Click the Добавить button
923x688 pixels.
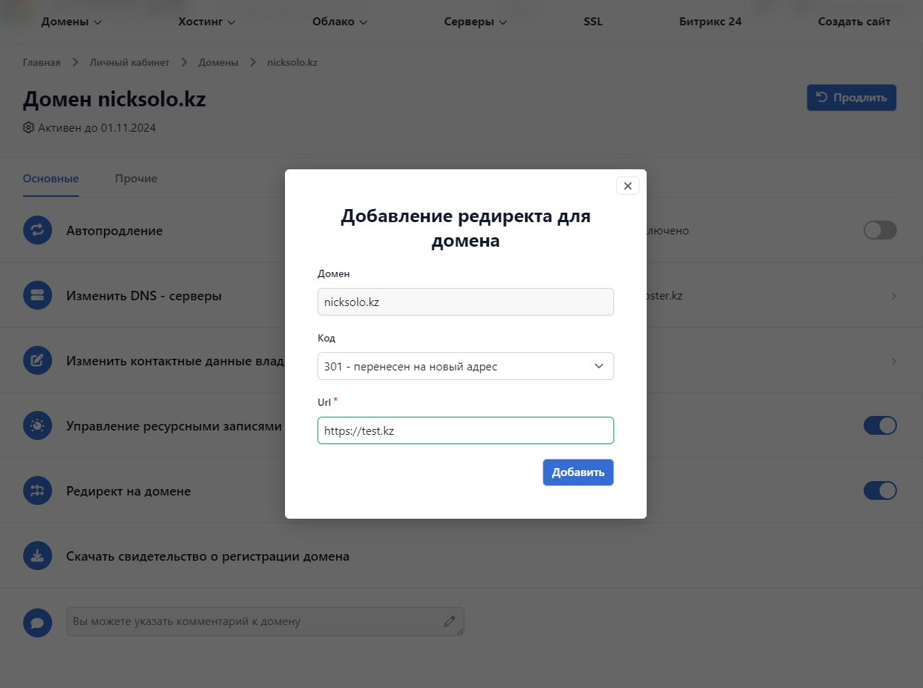click(578, 472)
